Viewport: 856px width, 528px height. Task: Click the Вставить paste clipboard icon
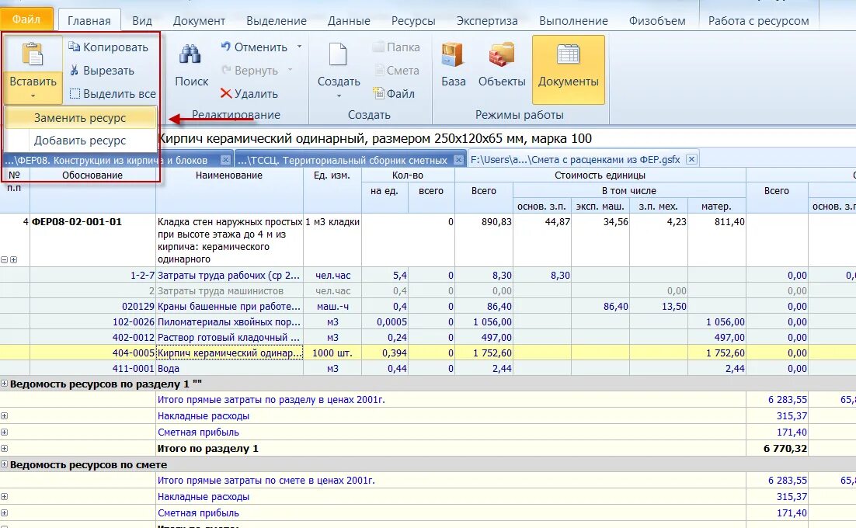coord(33,54)
